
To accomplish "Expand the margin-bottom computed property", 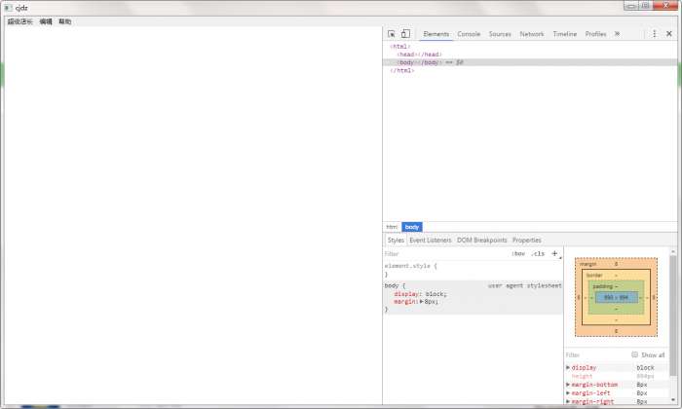I will [x=568, y=385].
